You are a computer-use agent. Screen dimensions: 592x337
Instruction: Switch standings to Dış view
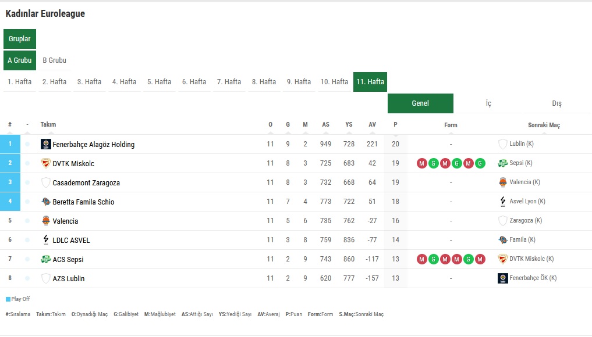coord(556,103)
